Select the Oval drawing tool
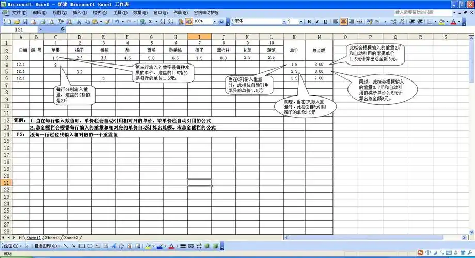Image resolution: width=475 pixels, height=258 pixels. (90, 246)
